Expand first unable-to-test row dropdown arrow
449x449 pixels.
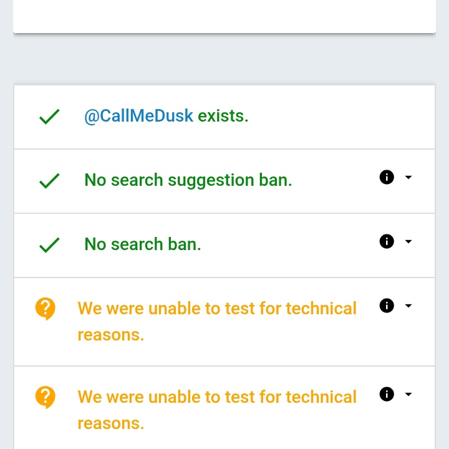pyautogui.click(x=408, y=306)
